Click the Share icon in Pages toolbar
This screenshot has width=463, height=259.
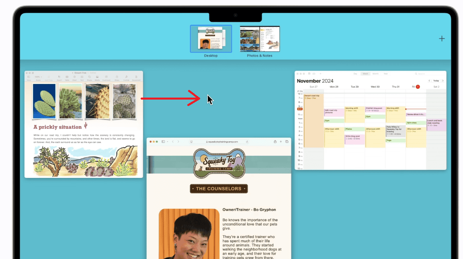pos(117,77)
